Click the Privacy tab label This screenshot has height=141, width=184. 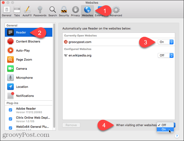[x=75, y=15]
